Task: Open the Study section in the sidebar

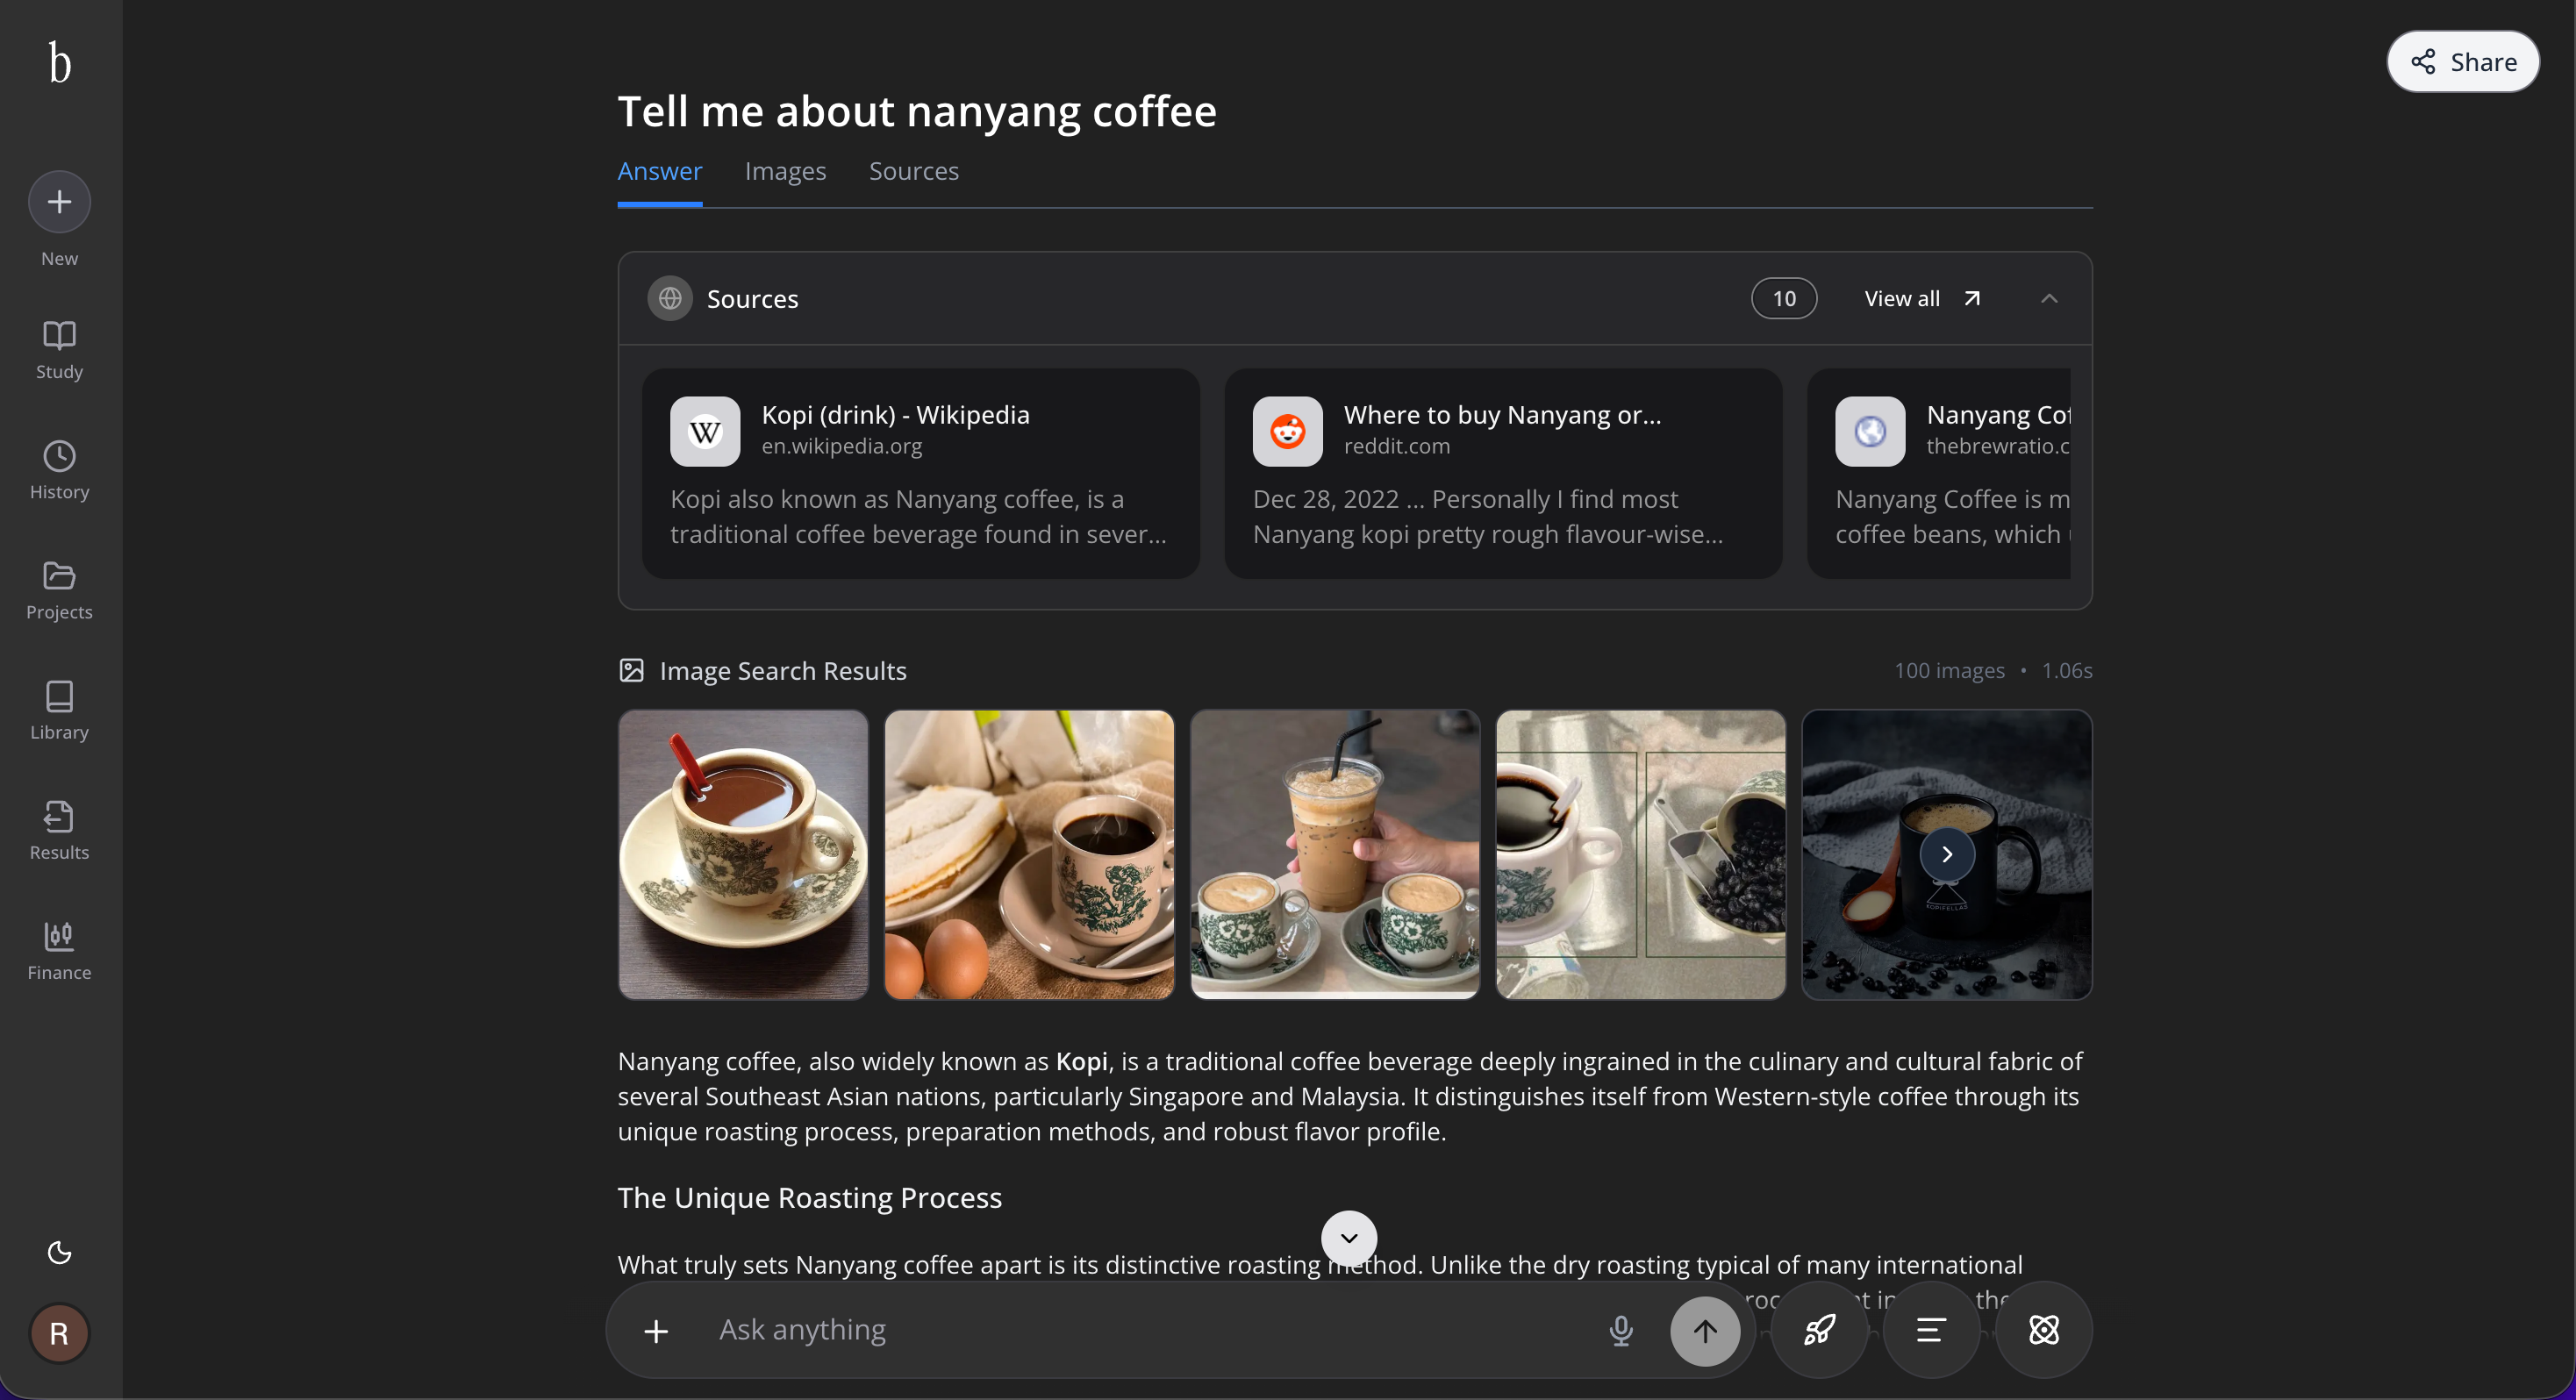Action: coord(58,348)
